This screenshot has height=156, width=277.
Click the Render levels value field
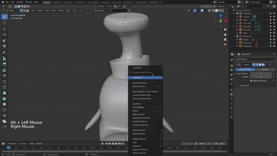click(x=261, y=77)
